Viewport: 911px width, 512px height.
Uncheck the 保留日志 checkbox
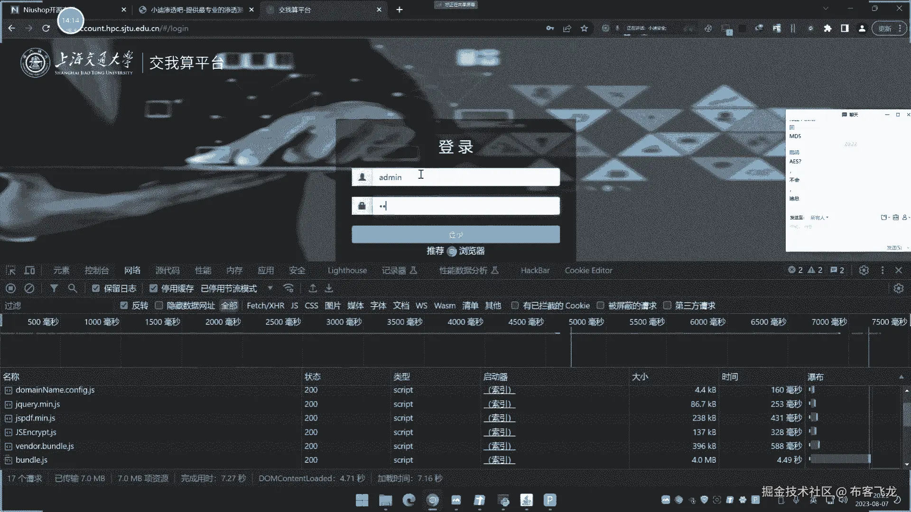tap(96, 288)
